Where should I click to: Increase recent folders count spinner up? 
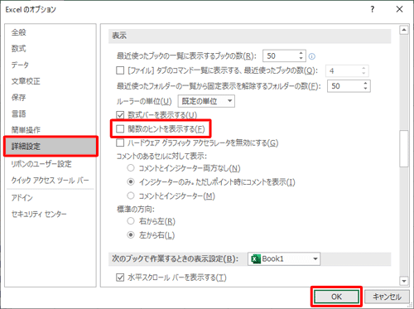pyautogui.click(x=365, y=83)
